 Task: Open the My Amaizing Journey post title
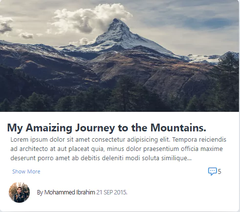107,127
